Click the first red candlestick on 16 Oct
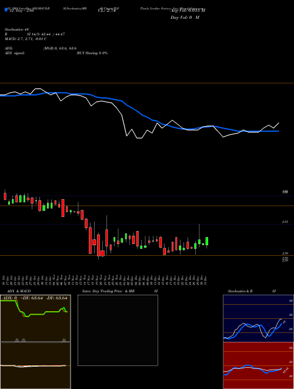The width and height of the screenshot is (294, 389). pos(5,196)
